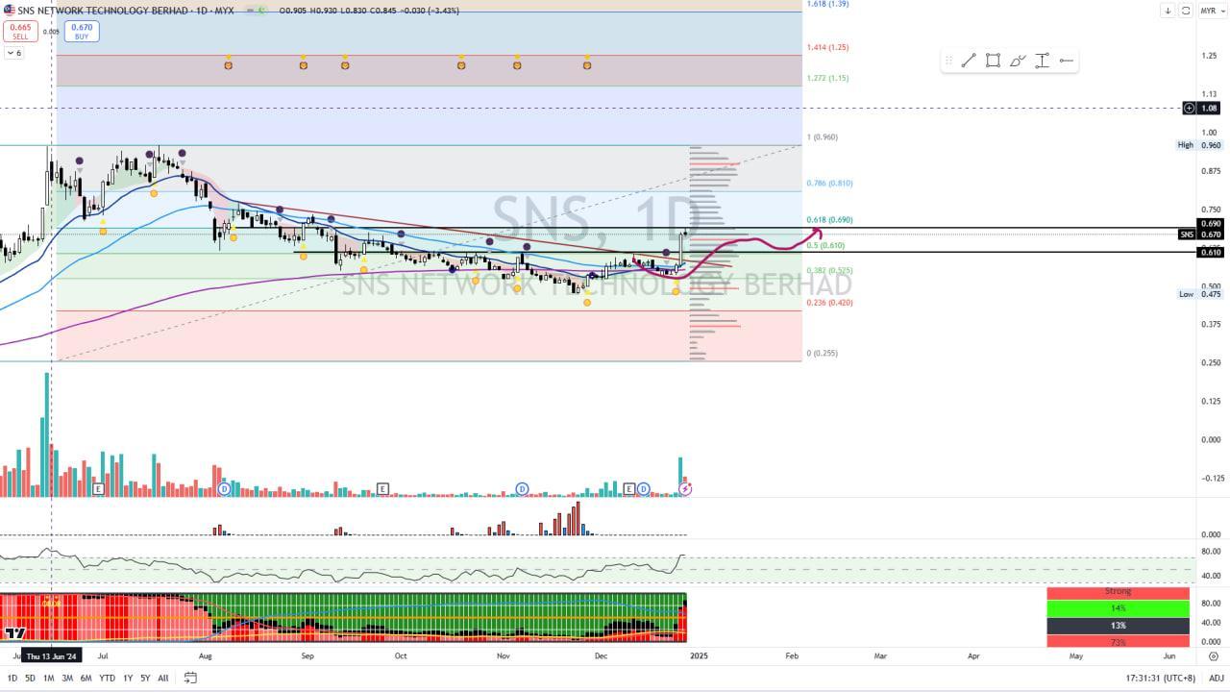This screenshot has width=1230, height=692.
Task: Click the 1.618 (1.39) Fibonacci extension label
Action: click(x=827, y=4)
